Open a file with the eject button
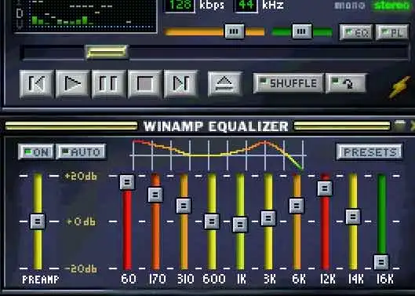Image resolution: width=415 pixels, height=296 pixels. (x=224, y=83)
